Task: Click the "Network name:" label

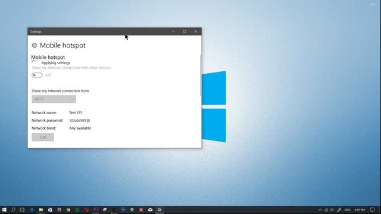Action: pyautogui.click(x=44, y=112)
